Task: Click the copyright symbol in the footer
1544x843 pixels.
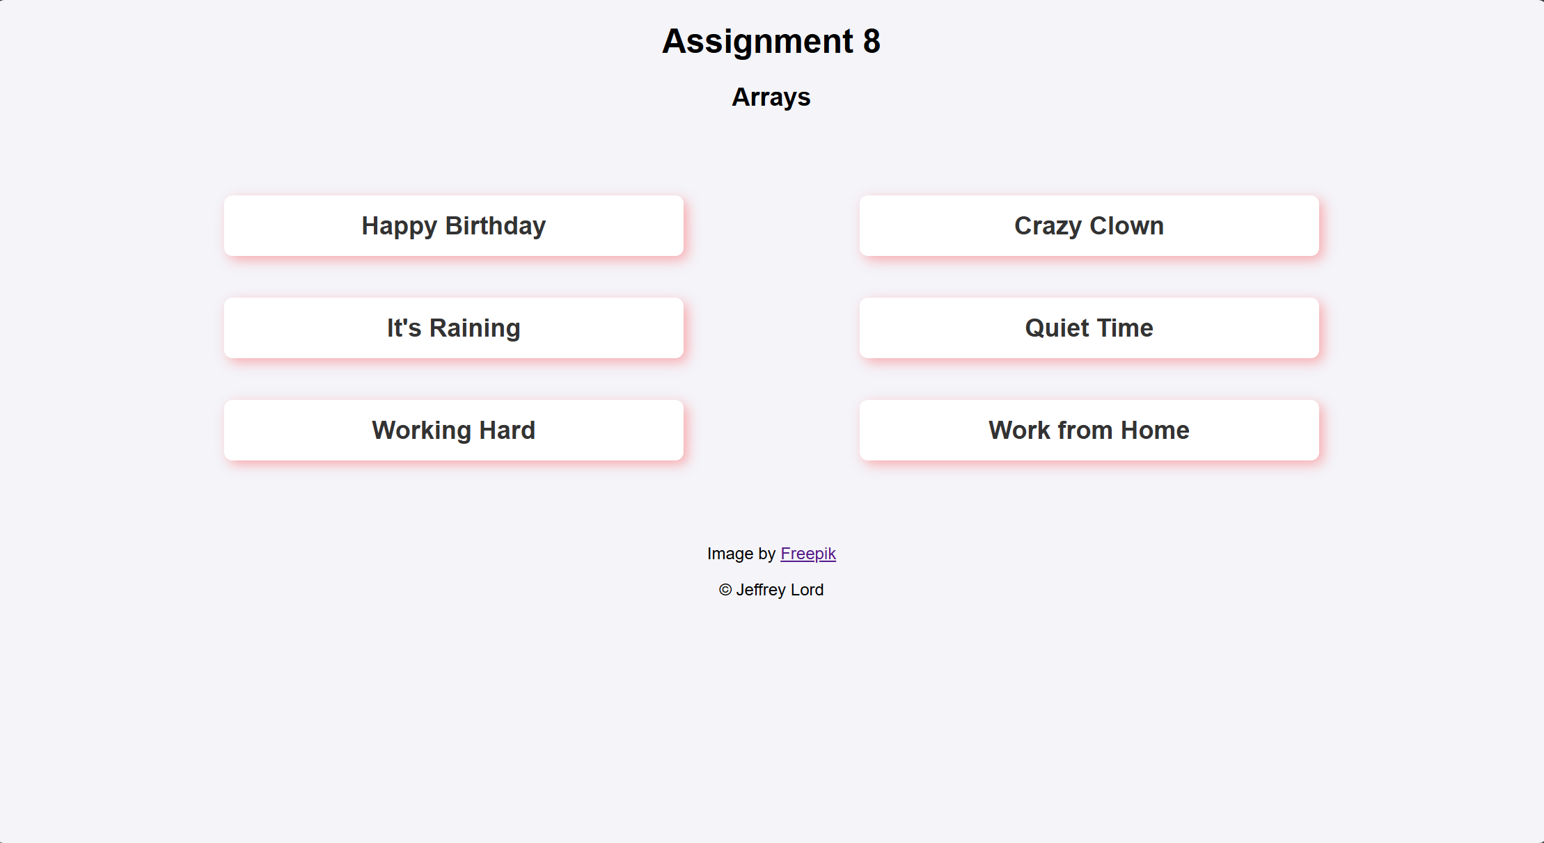Action: click(x=725, y=590)
